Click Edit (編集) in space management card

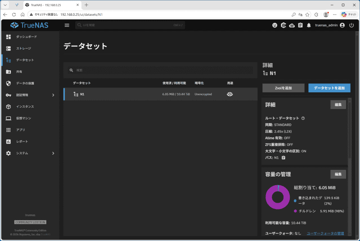(338, 174)
